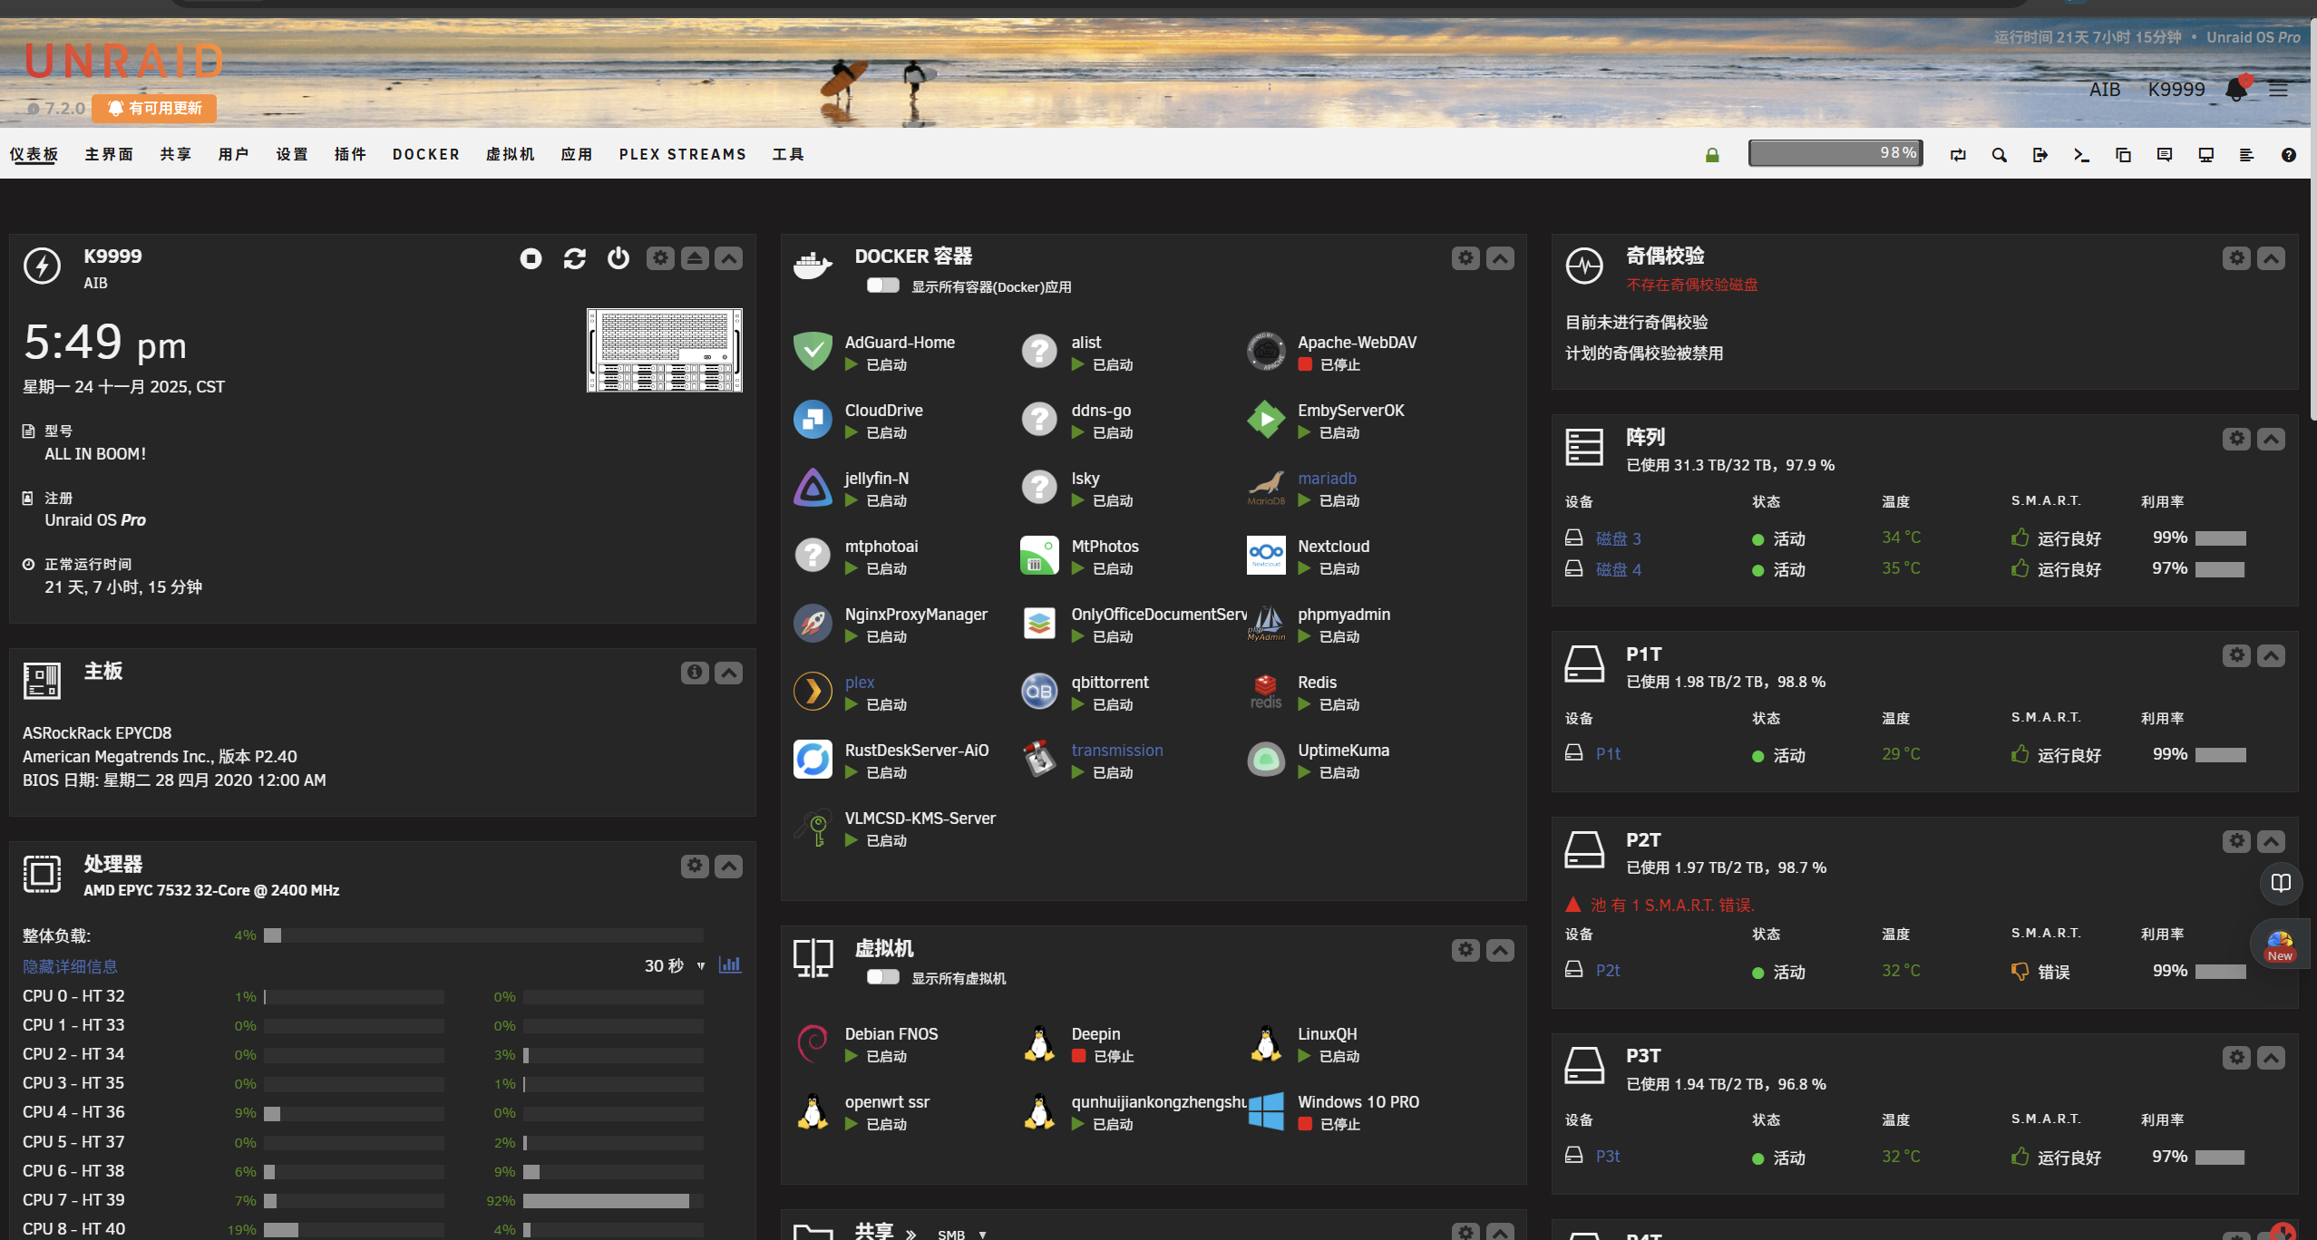The width and height of the screenshot is (2317, 1240).
Task: Toggle show all Docker containers switch
Action: [882, 286]
